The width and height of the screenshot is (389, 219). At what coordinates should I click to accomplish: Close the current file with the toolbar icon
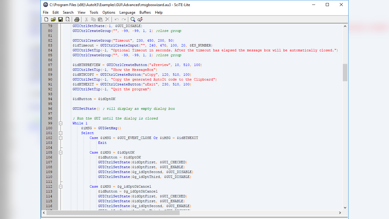click(67, 19)
